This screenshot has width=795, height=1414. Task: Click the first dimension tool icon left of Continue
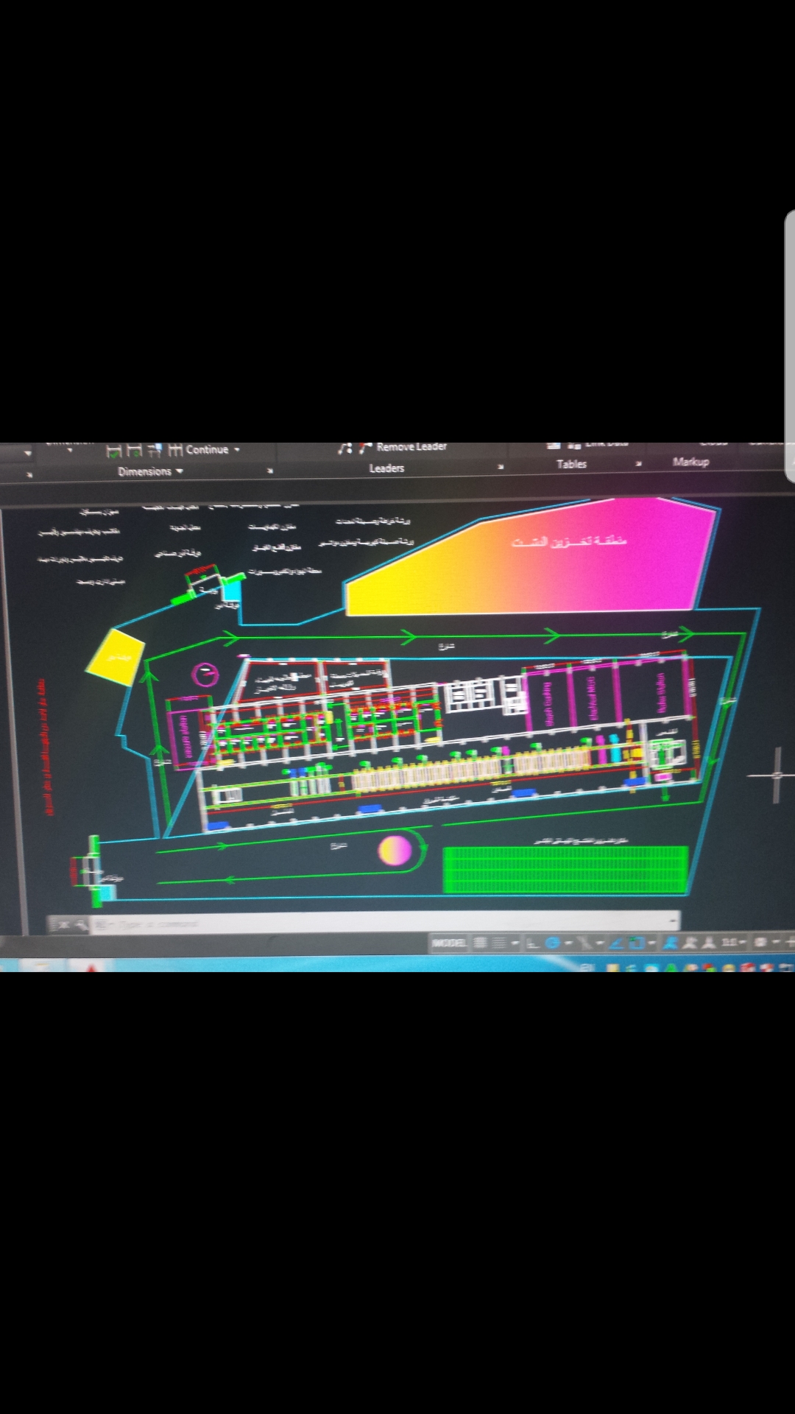[x=113, y=450]
